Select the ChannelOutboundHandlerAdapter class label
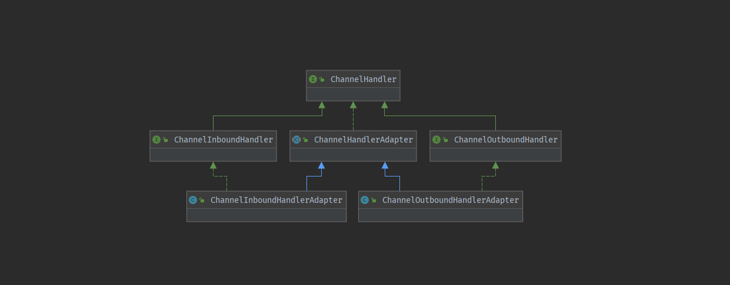Image resolution: width=730 pixels, height=285 pixels. [x=450, y=200]
